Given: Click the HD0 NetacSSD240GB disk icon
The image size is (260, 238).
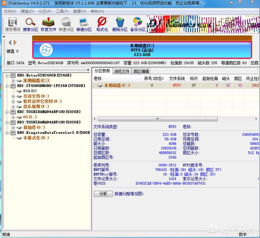Looking at the screenshot, I should click(13, 75).
